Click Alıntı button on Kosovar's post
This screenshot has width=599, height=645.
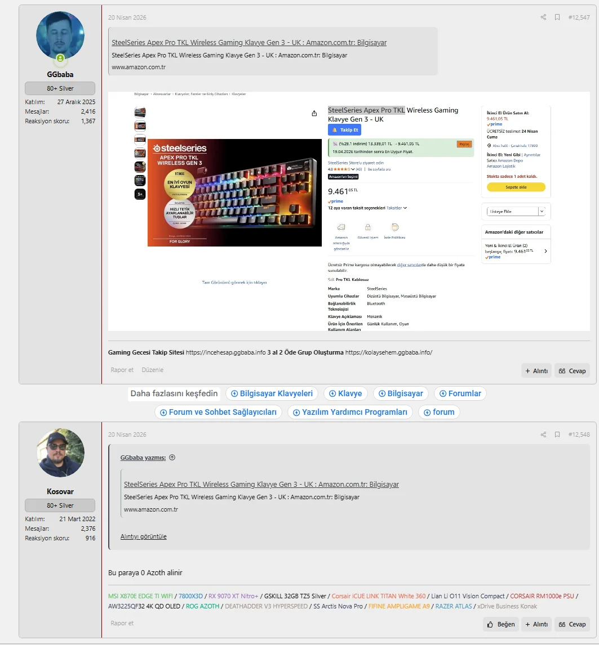pyautogui.click(x=536, y=624)
